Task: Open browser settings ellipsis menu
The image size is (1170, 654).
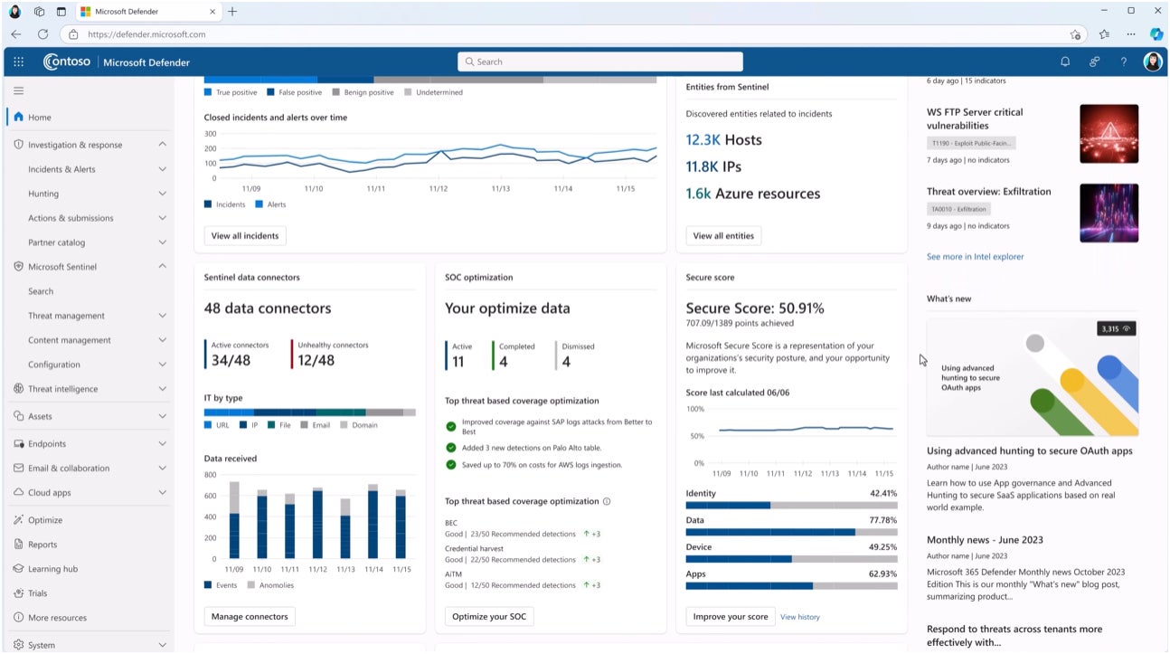Action: [x=1131, y=34]
